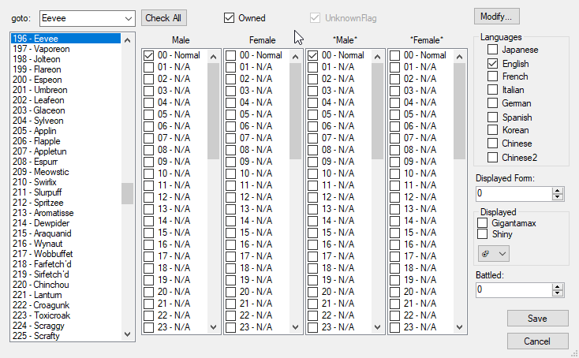Select 219 - Sirfetch'd in species list
This screenshot has height=358, width=579.
pyautogui.click(x=65, y=274)
